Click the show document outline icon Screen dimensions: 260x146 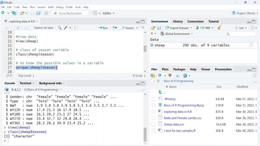pos(143,28)
